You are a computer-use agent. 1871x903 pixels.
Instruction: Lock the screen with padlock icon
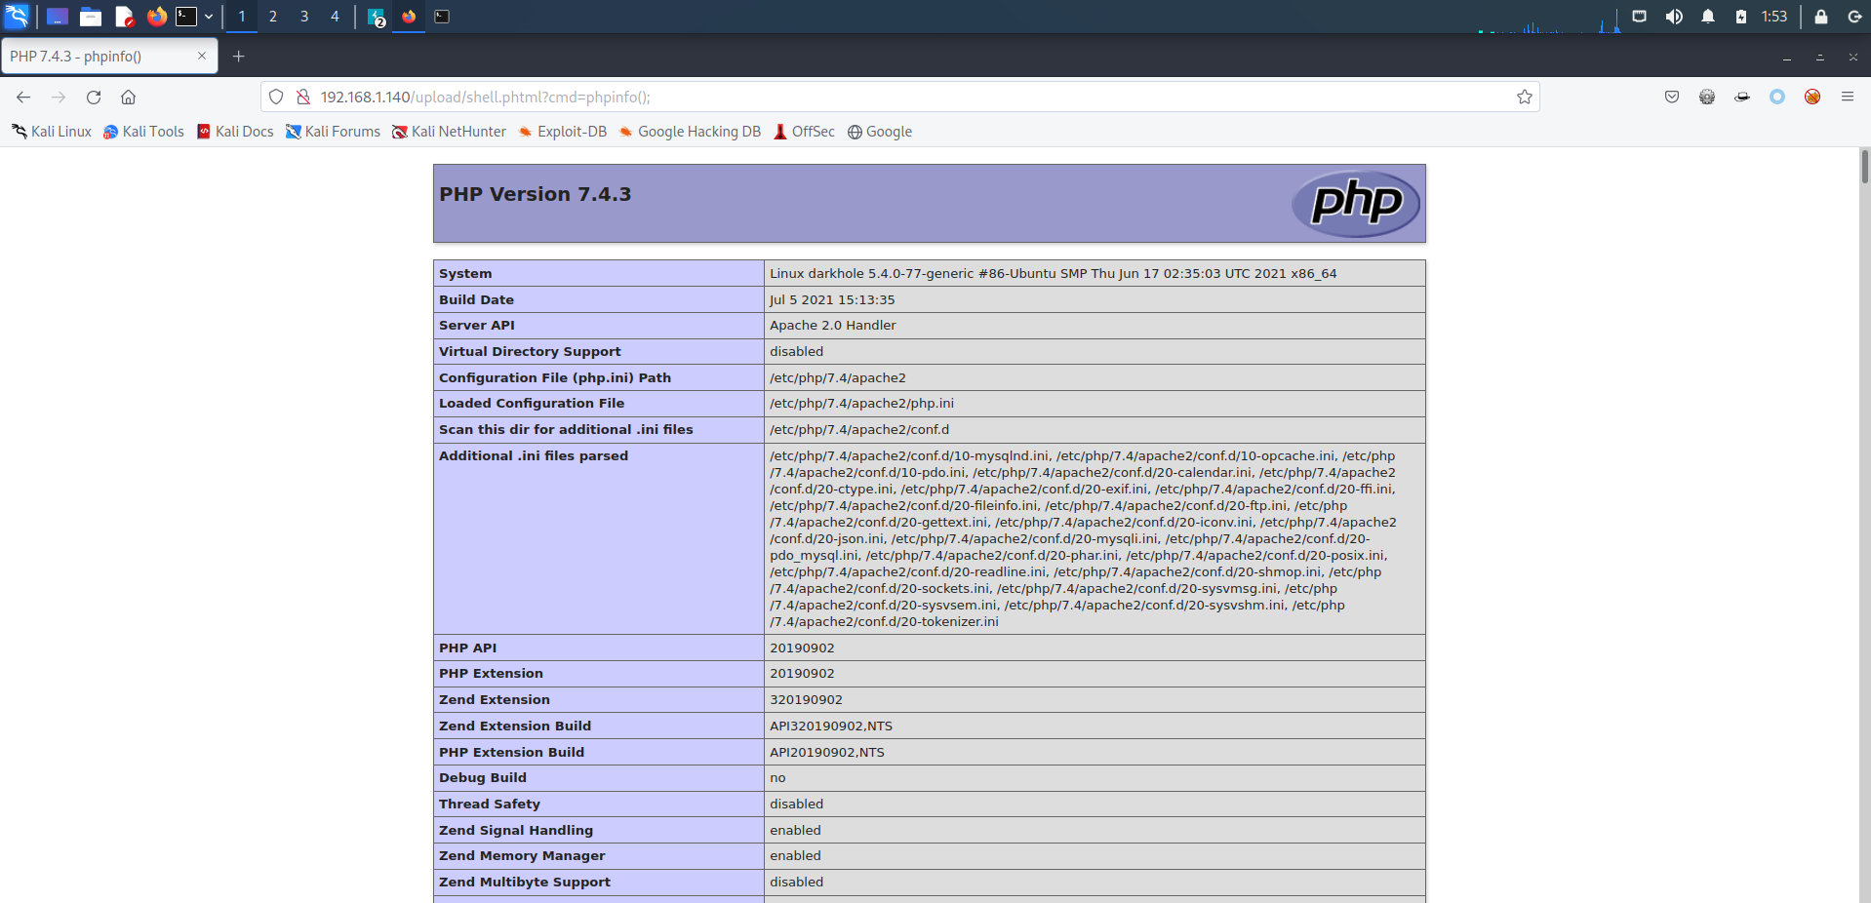[x=1820, y=17]
